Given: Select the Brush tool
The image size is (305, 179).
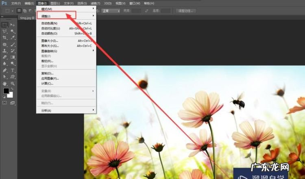Looking at the screenshot, I should pyautogui.click(x=13, y=44).
